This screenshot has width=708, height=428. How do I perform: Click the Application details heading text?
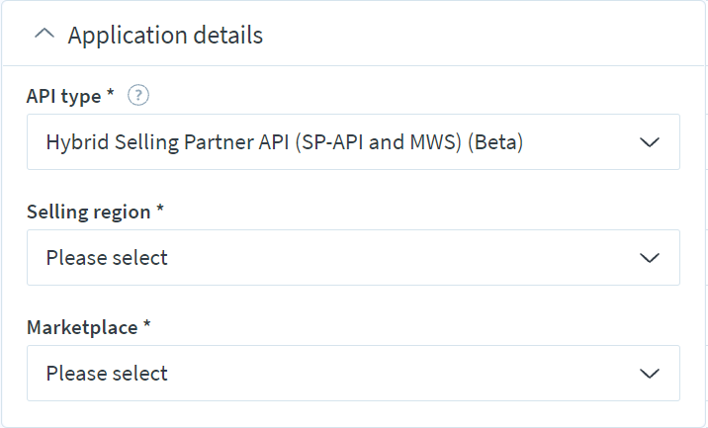tap(165, 36)
